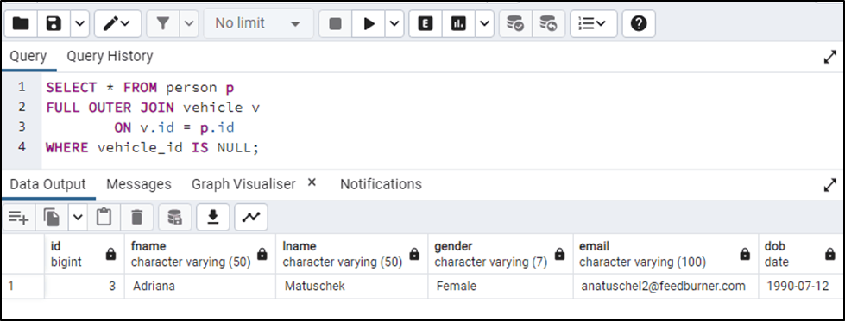Switch to the Query tab
The width and height of the screenshot is (845, 321).
(28, 56)
